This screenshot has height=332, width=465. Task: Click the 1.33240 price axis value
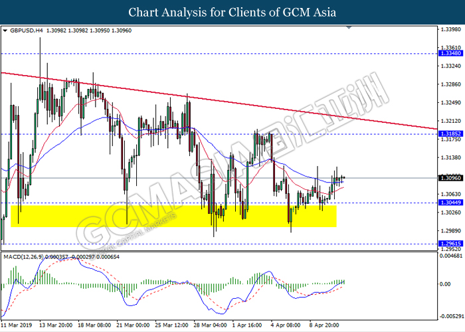pos(451,66)
